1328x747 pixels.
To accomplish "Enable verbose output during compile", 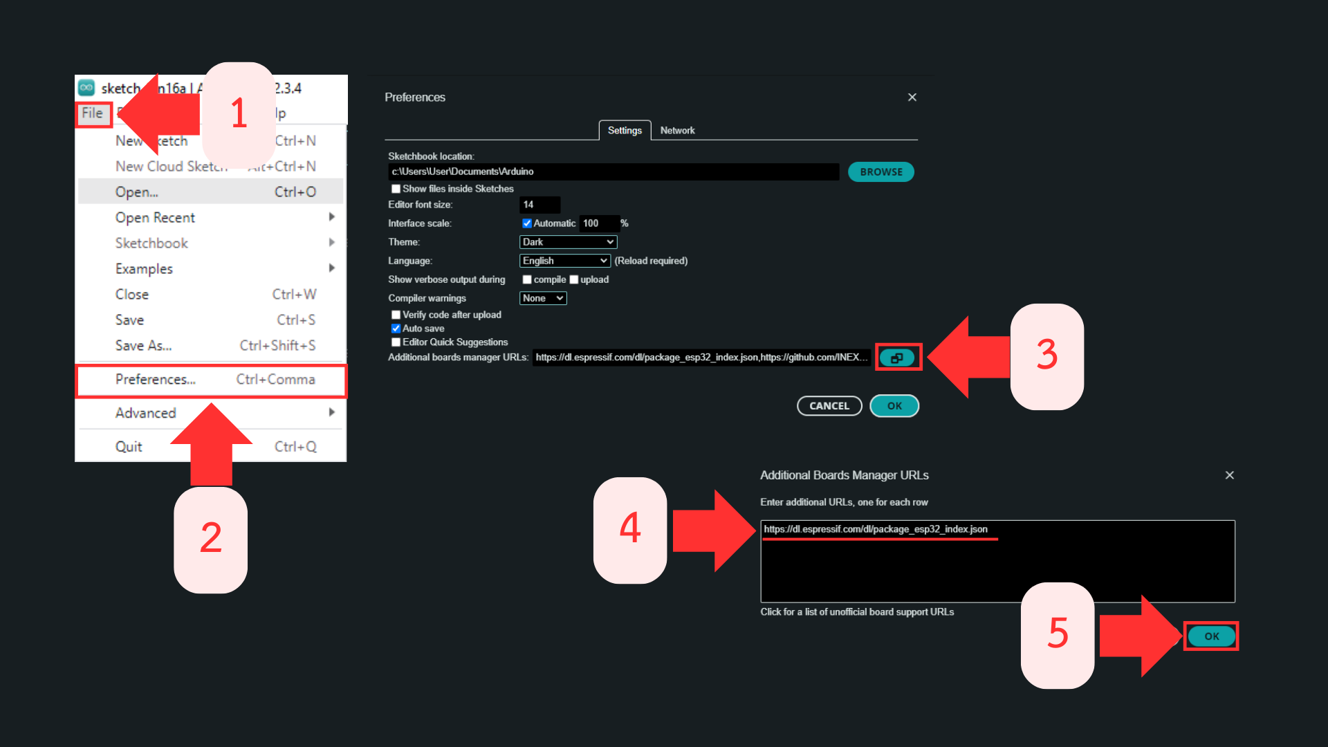I will 527,279.
